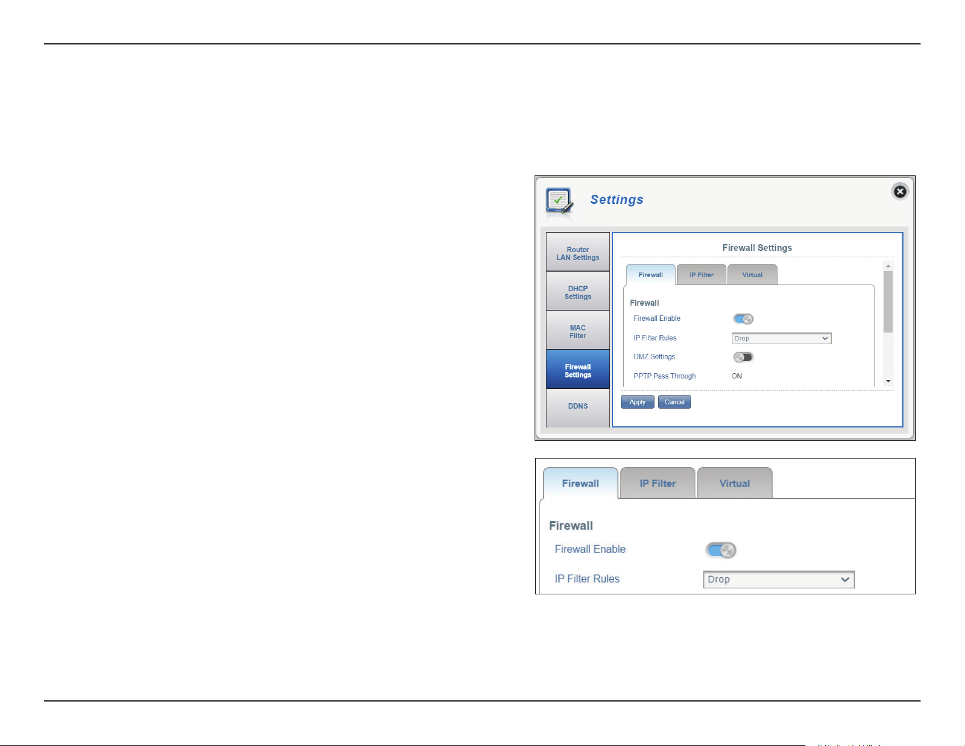
Task: Open Router LAN Settings section
Action: pos(578,252)
